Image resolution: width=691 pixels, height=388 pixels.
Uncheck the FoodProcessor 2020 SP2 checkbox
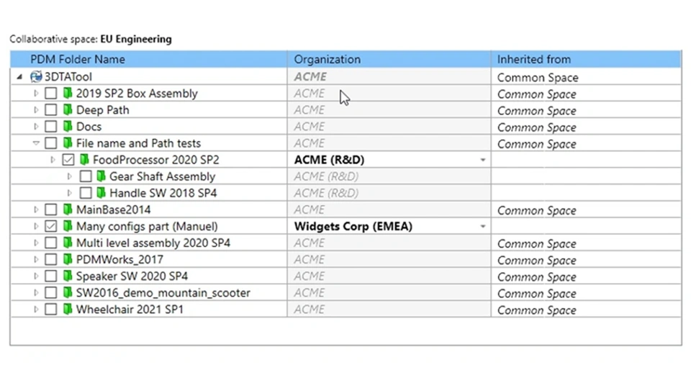click(x=68, y=160)
